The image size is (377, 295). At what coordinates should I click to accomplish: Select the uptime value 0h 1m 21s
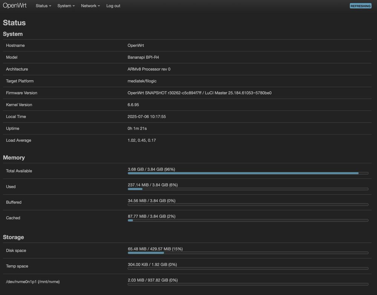click(x=137, y=128)
